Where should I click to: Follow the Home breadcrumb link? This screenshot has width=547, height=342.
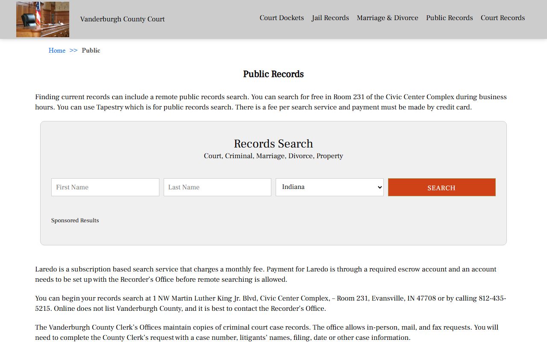tap(57, 50)
